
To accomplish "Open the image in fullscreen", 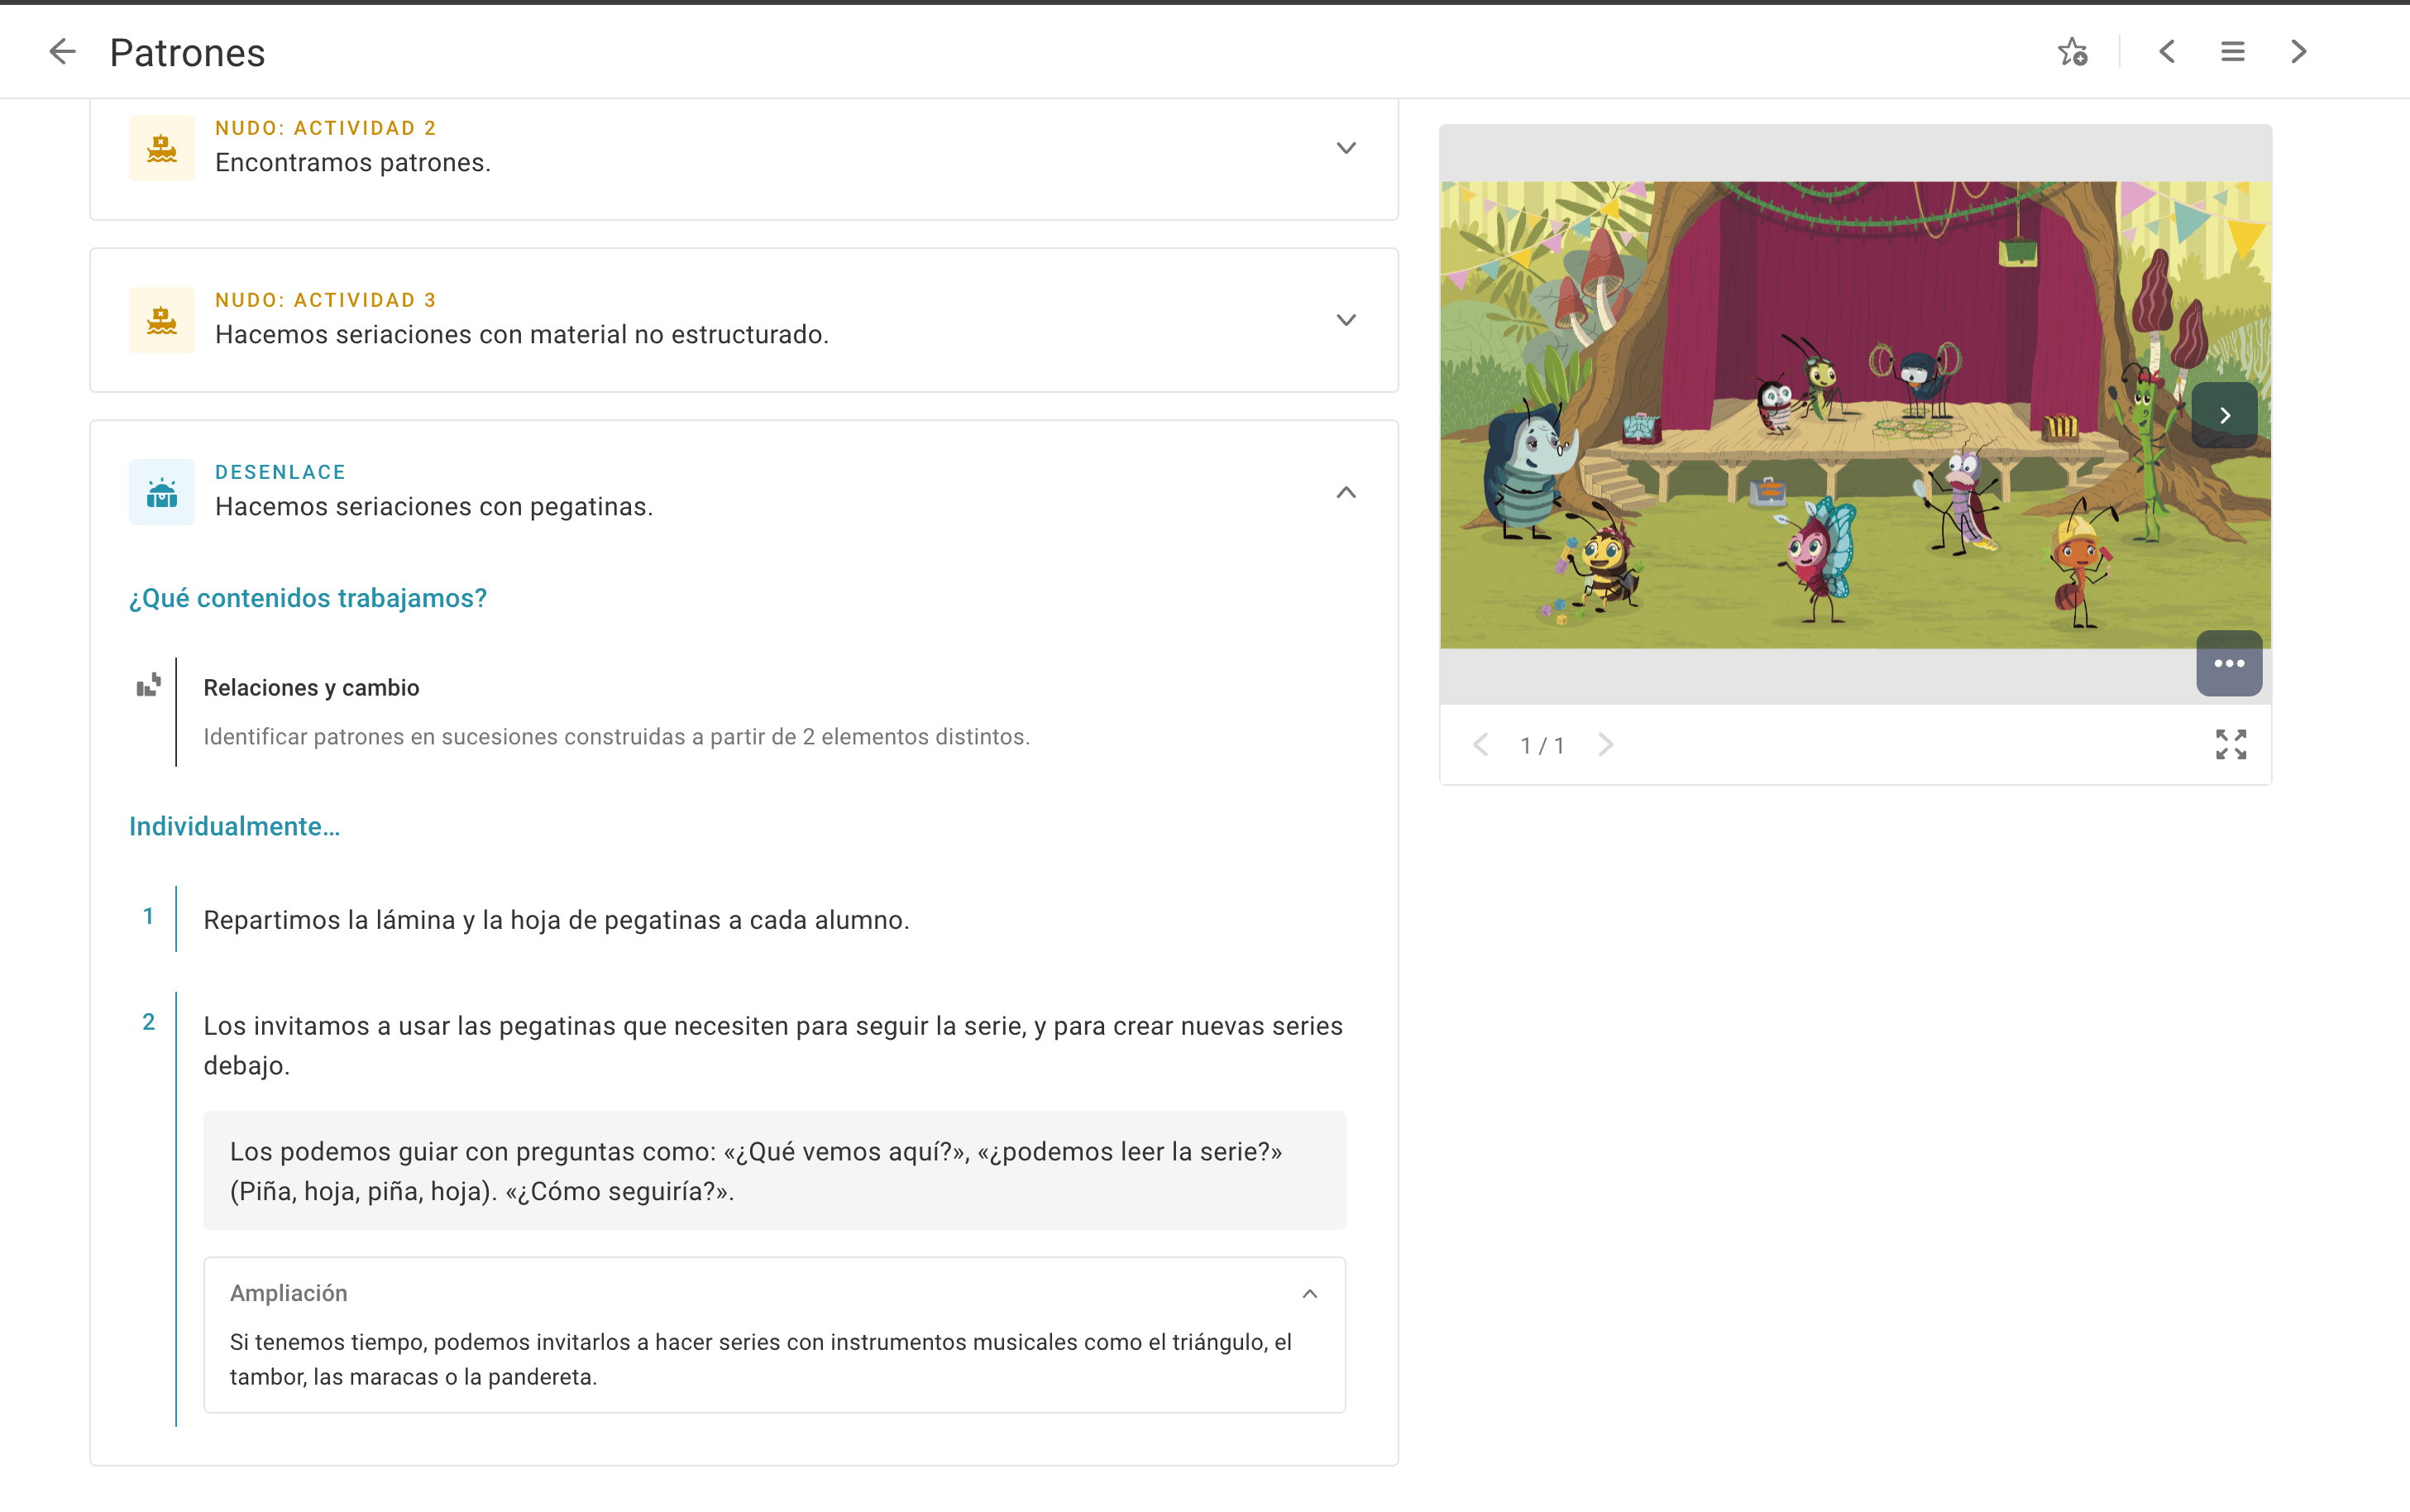I will [2230, 744].
